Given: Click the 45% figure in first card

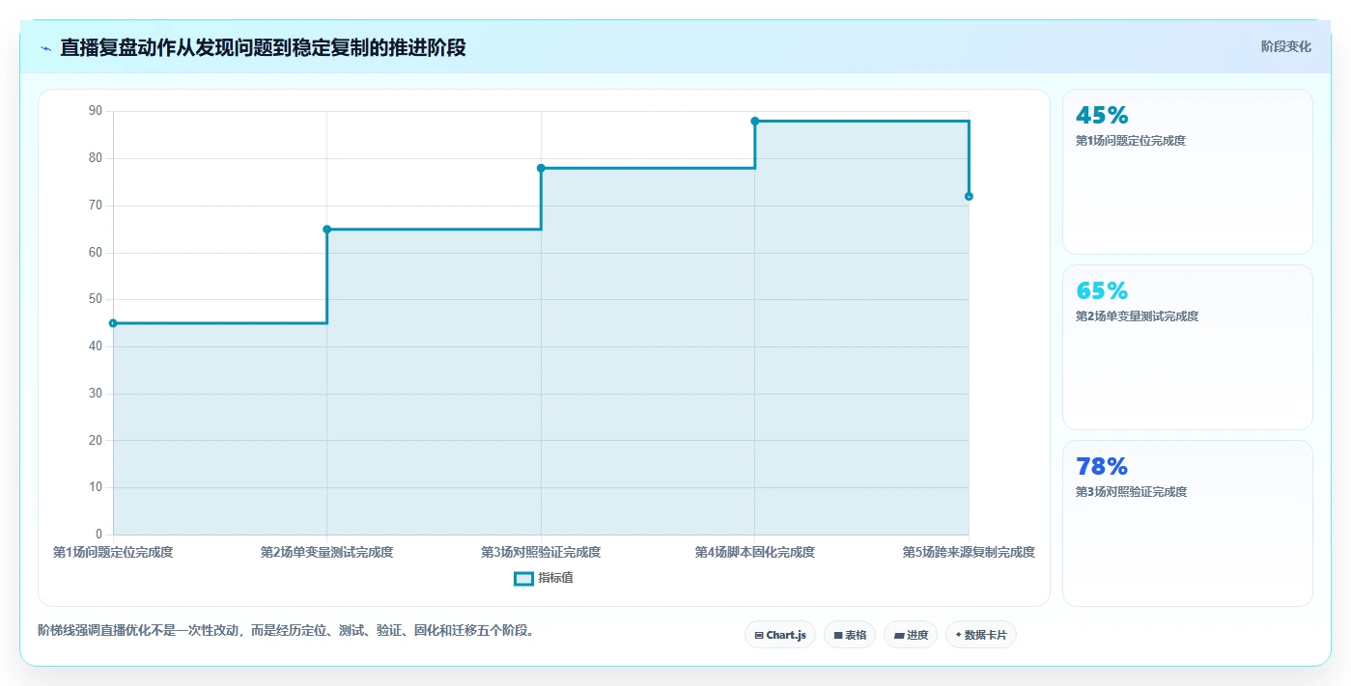Looking at the screenshot, I should (1102, 116).
